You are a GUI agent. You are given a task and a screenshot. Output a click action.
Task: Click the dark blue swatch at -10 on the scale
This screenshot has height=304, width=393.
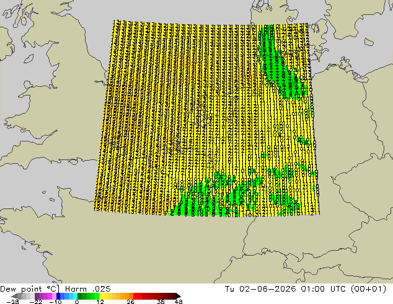click(x=58, y=296)
